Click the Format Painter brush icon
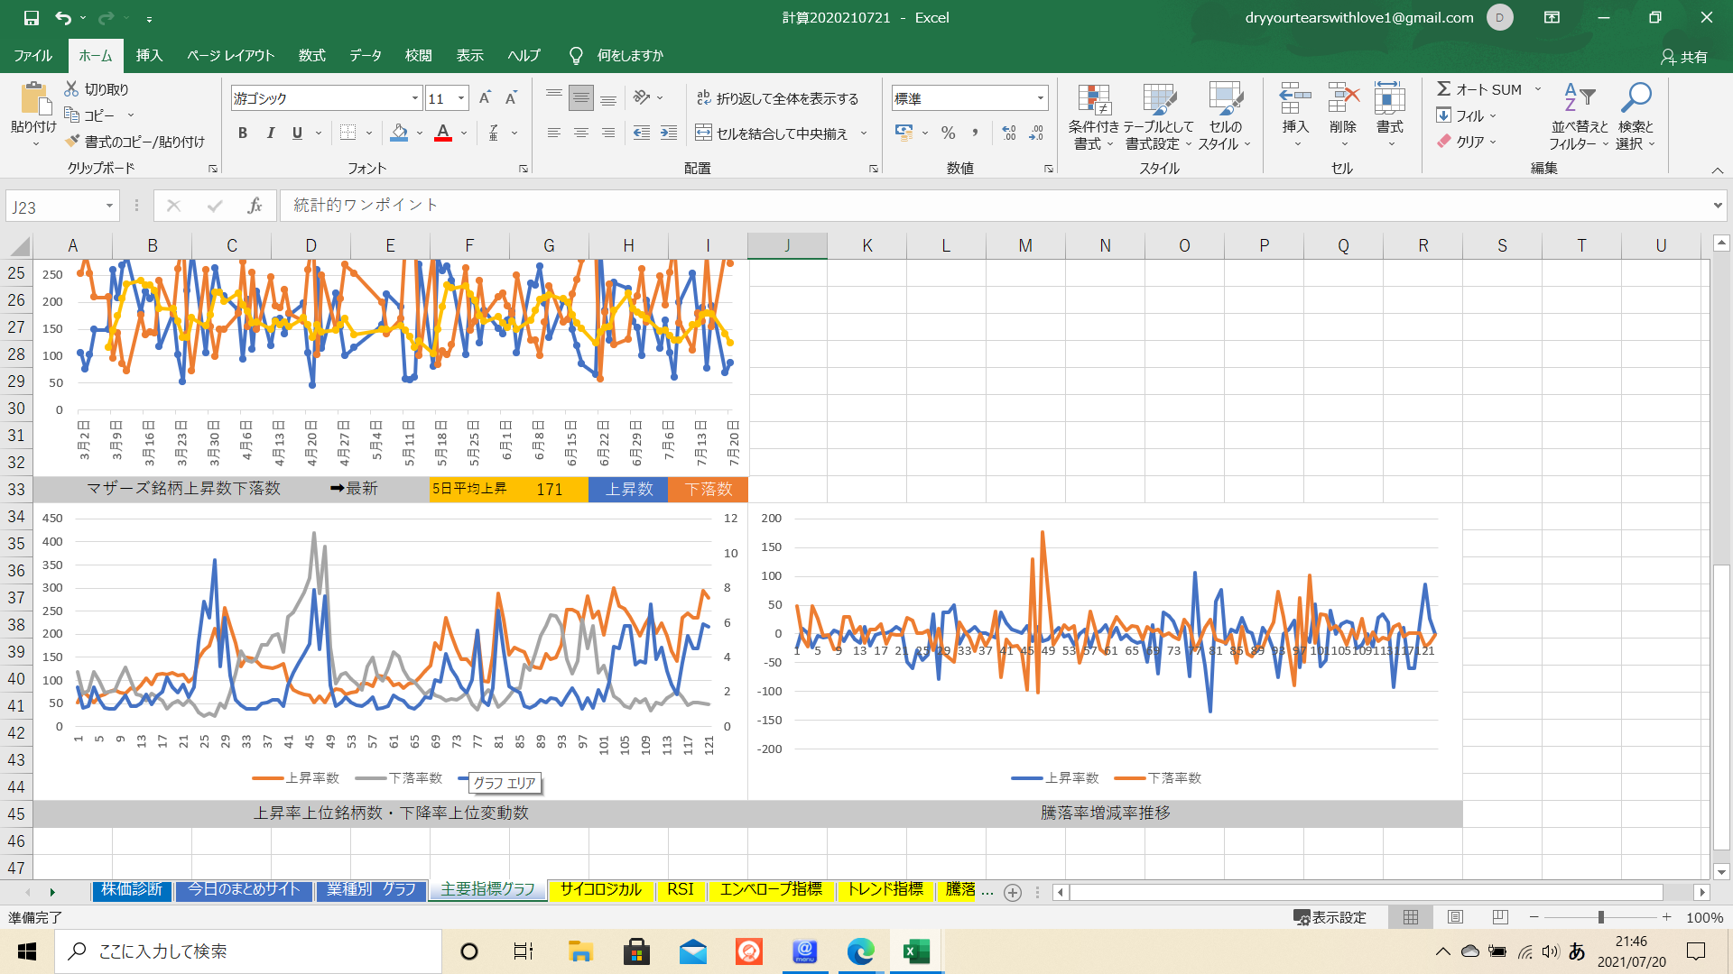Image resolution: width=1733 pixels, height=974 pixels. pyautogui.click(x=74, y=142)
